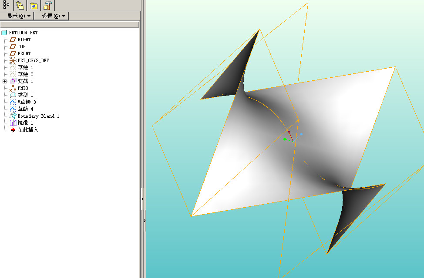Switch to the Folder Browser tab
Screen dimensions: 424x278
tap(20, 5)
